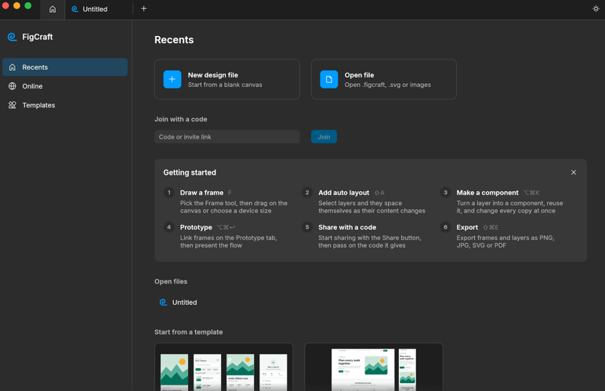Select Recents in the sidebar

(65, 67)
